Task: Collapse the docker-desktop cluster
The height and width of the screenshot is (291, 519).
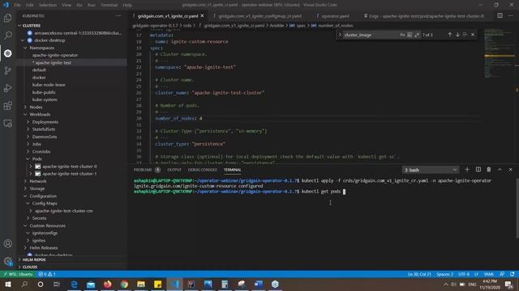Action: [23, 40]
